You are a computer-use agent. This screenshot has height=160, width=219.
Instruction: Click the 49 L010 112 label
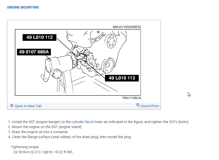pos(39,37)
